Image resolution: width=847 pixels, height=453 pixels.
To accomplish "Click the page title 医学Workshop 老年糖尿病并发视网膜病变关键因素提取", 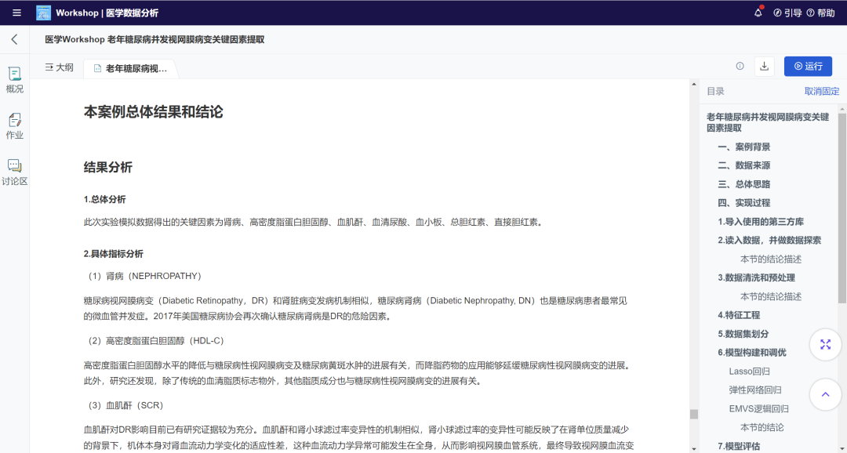I will coord(154,39).
